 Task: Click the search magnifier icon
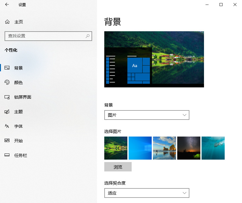coord(88,36)
